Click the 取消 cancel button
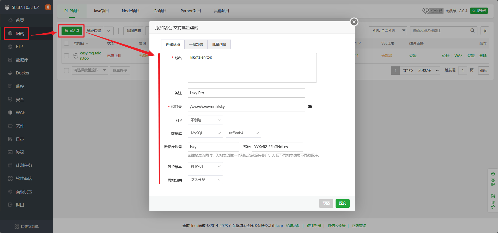The height and width of the screenshot is (233, 498). (326, 203)
